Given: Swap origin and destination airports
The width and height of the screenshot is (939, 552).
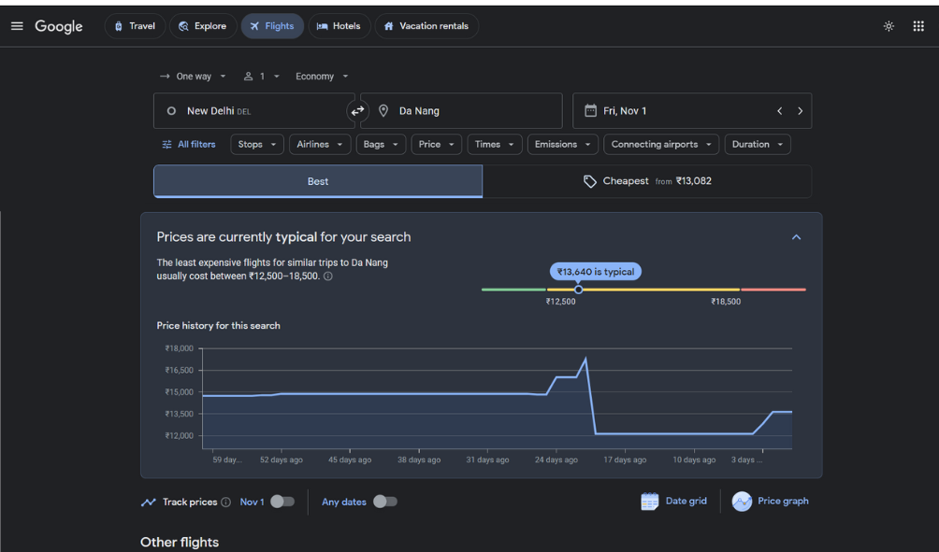Looking at the screenshot, I should tap(357, 110).
